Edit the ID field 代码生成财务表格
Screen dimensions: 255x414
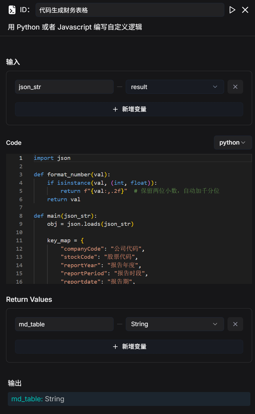point(130,10)
